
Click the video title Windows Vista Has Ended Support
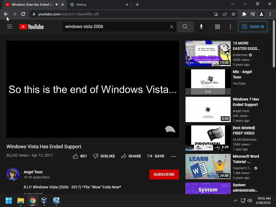[44, 147]
